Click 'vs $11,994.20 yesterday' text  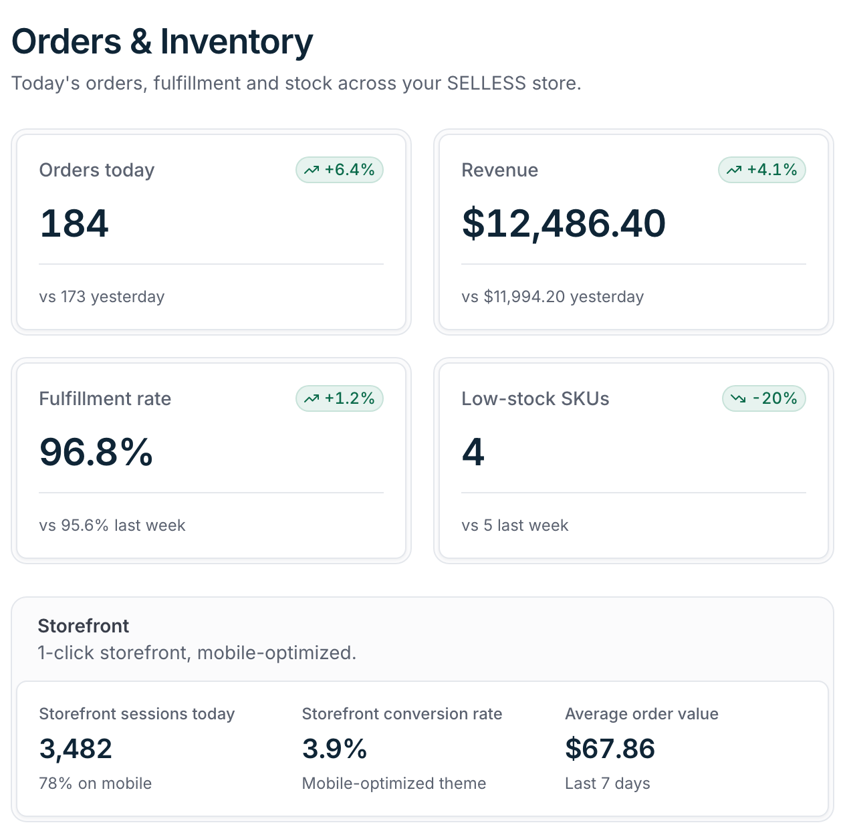pyautogui.click(x=552, y=297)
